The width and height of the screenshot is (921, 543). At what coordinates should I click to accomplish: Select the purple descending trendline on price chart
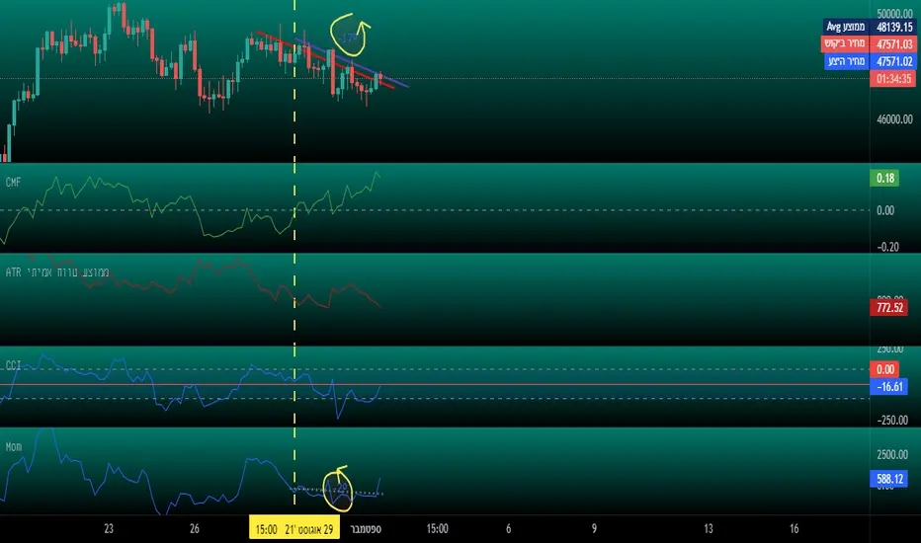pyautogui.click(x=351, y=63)
